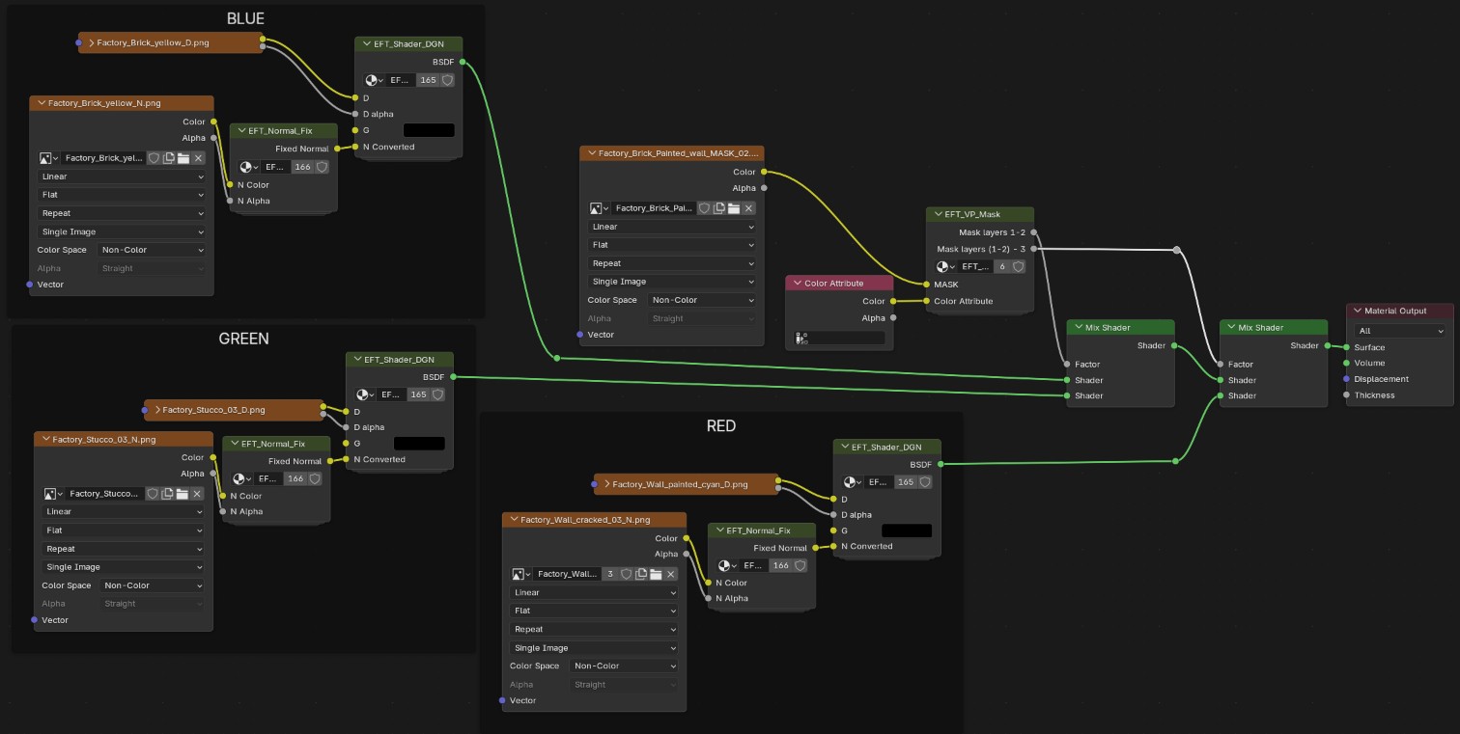Click user count 6 on EFT_VP_Mask group
The image size is (1460, 734).
pyautogui.click(x=1002, y=266)
